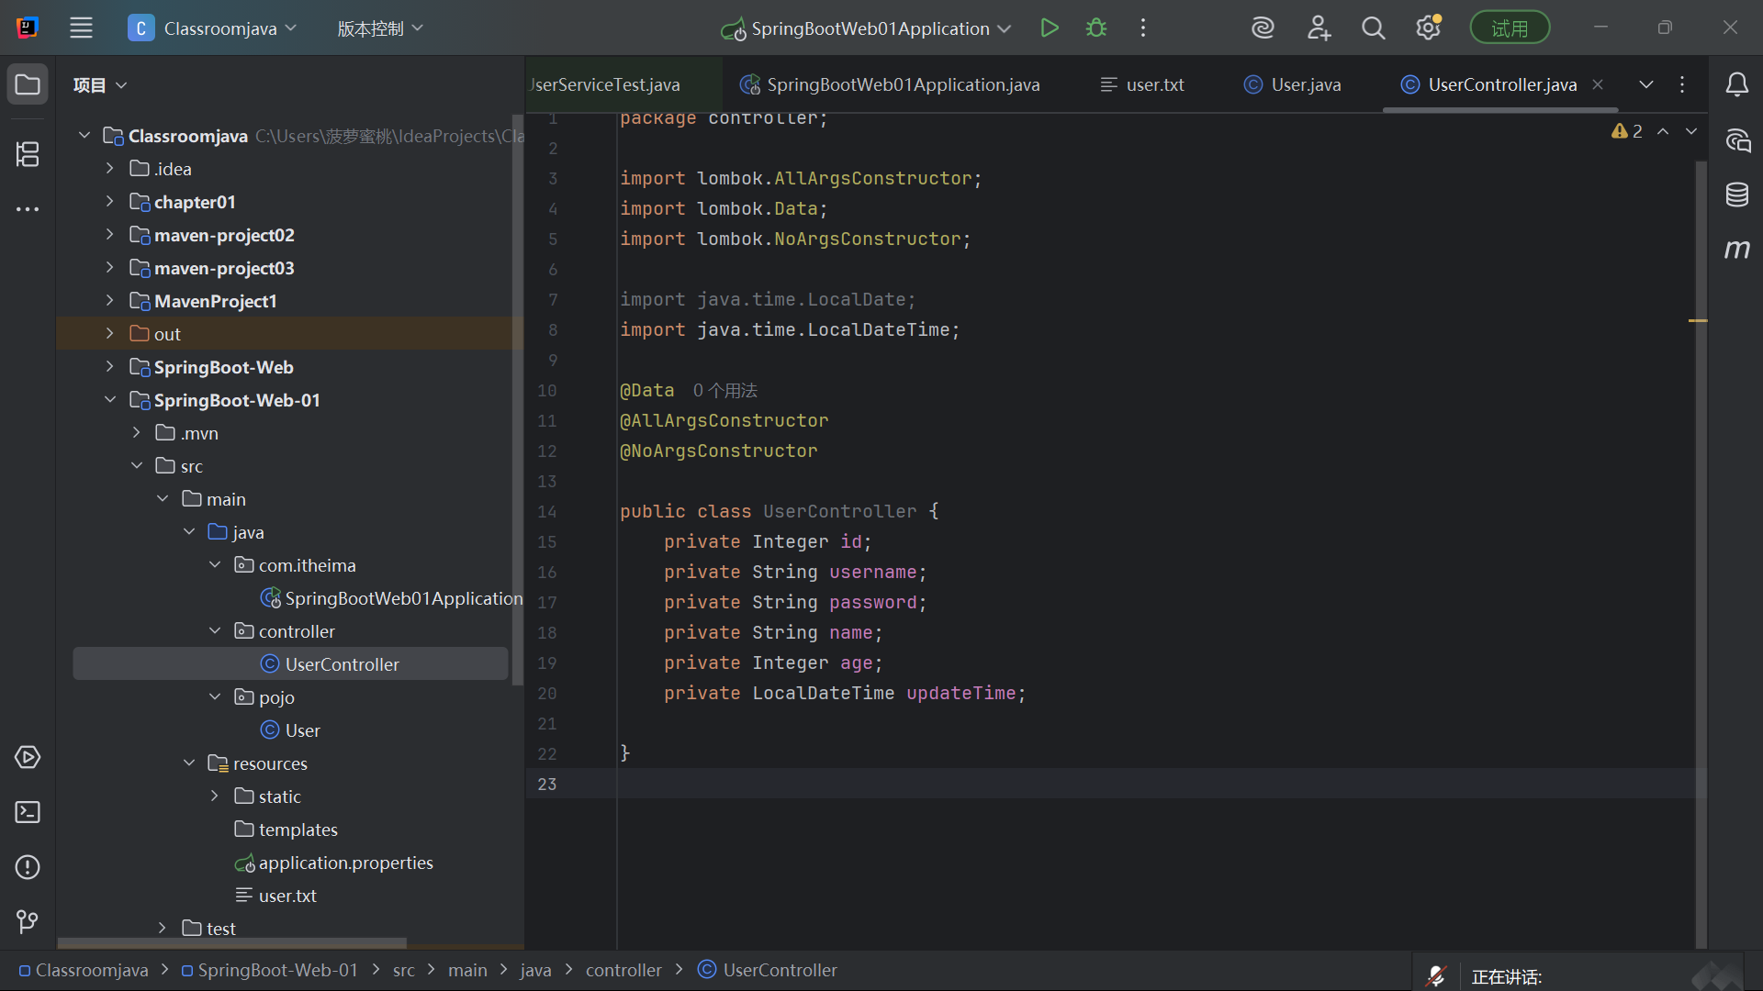Toggle the Project tool window folder icon
Viewport: 1763px width, 991px height.
click(x=28, y=84)
